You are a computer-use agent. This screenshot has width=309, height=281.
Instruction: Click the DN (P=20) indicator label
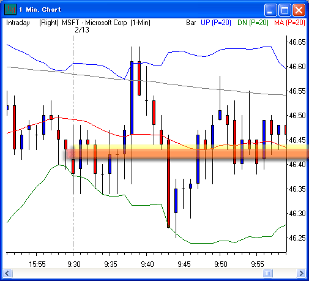253,23
